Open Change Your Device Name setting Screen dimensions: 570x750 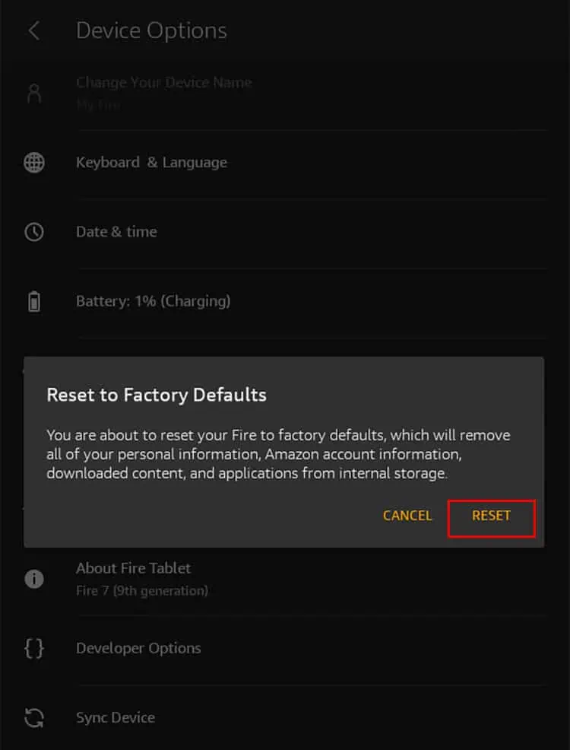pyautogui.click(x=163, y=82)
